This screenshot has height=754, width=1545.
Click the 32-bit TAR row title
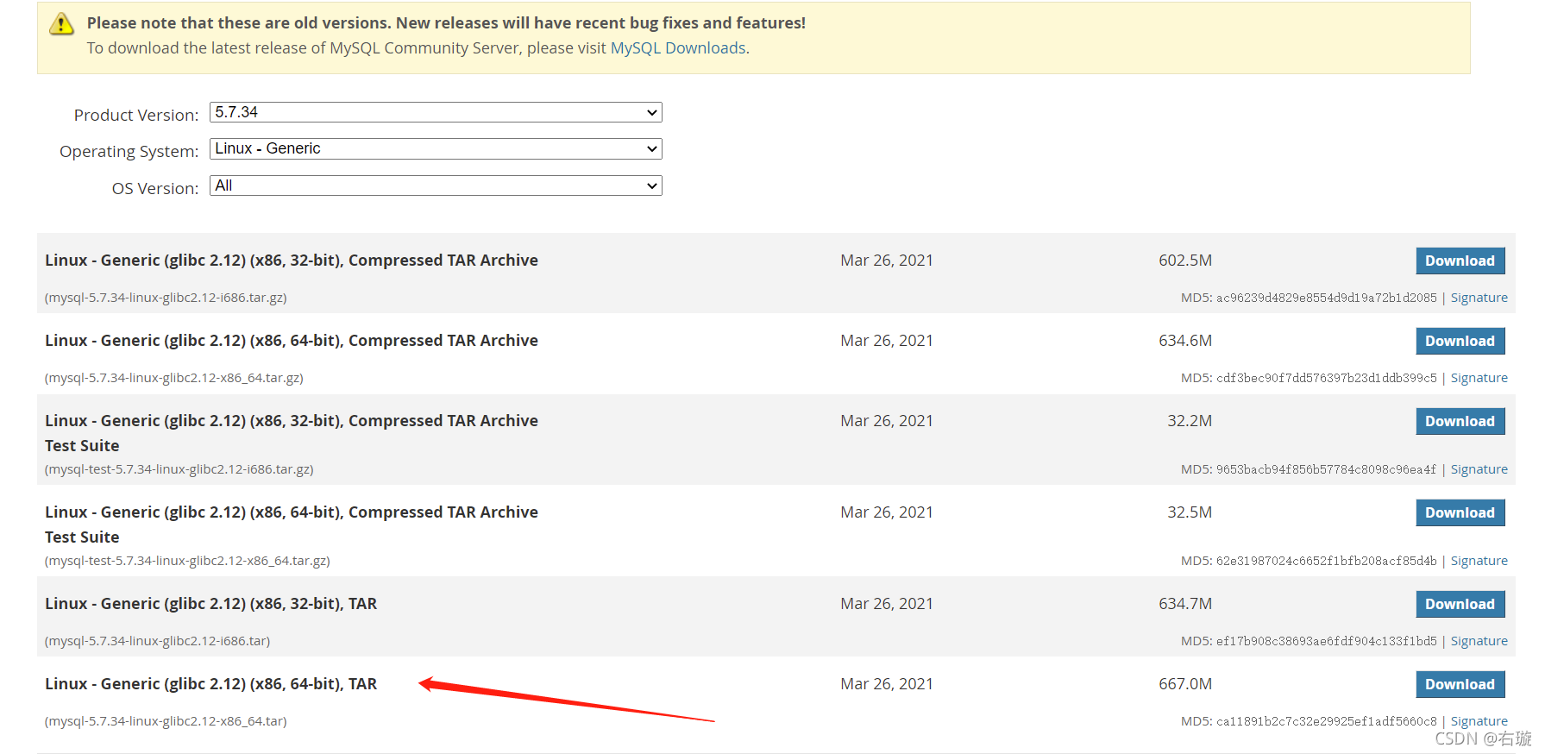[210, 604]
